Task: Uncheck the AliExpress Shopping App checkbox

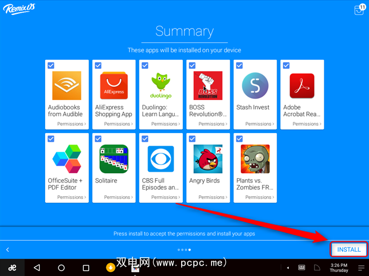Action: point(98,65)
